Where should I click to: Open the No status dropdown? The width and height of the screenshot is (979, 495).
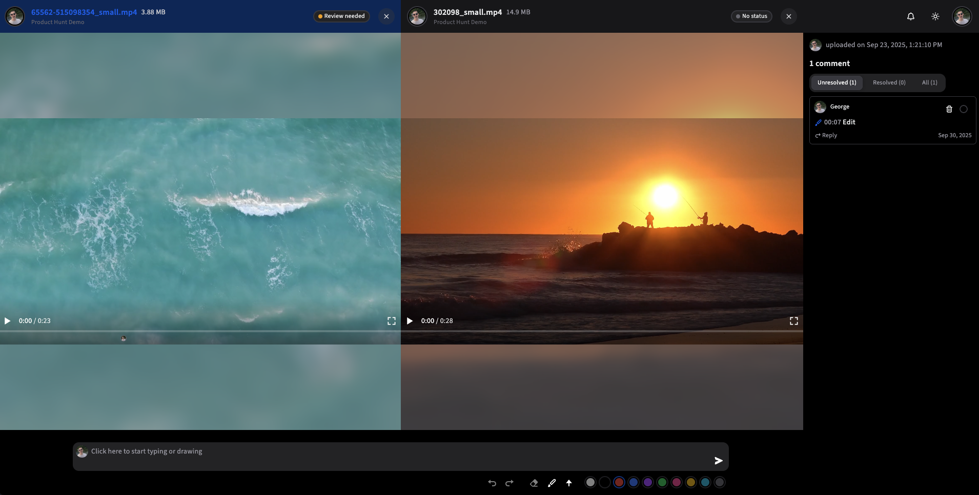[751, 16]
